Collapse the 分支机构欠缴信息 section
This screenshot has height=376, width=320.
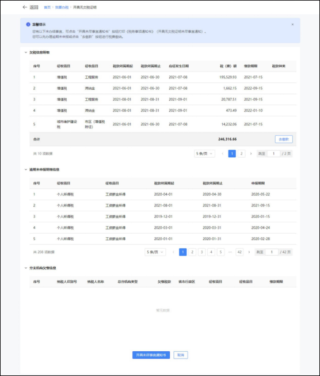click(26, 268)
